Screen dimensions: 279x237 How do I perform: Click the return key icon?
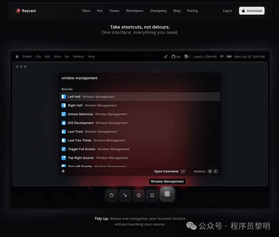pyautogui.click(x=183, y=171)
